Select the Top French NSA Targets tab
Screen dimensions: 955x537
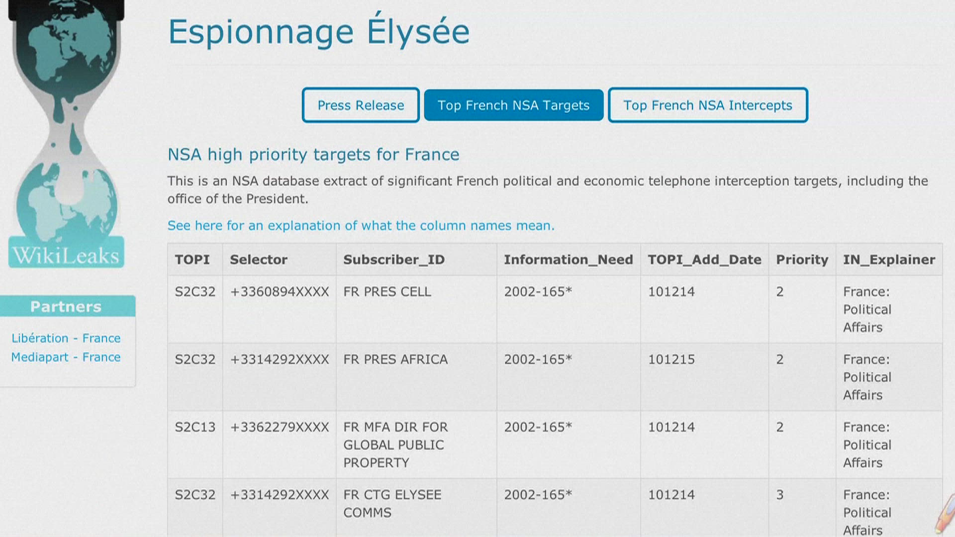pyautogui.click(x=513, y=105)
